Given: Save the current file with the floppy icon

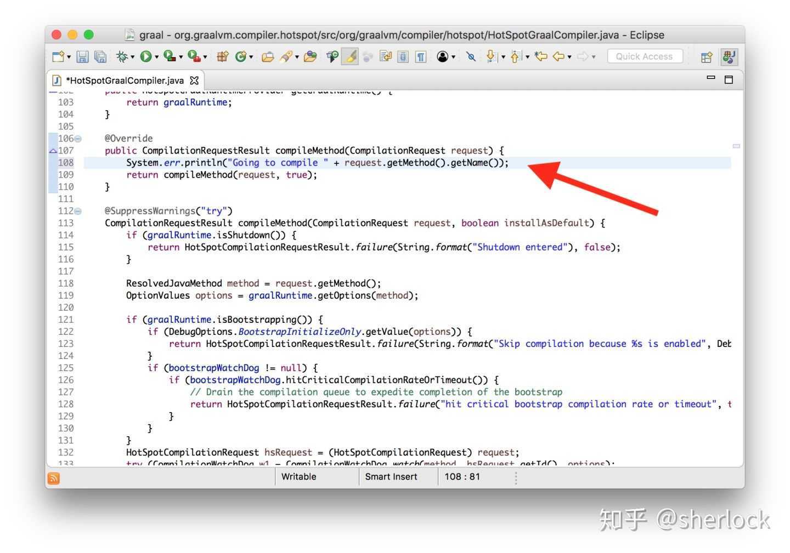Looking at the screenshot, I should tap(82, 56).
